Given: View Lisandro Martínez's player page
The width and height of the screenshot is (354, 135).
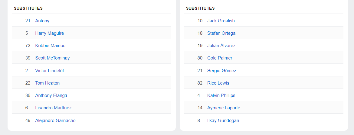Looking at the screenshot, I should (53, 108).
